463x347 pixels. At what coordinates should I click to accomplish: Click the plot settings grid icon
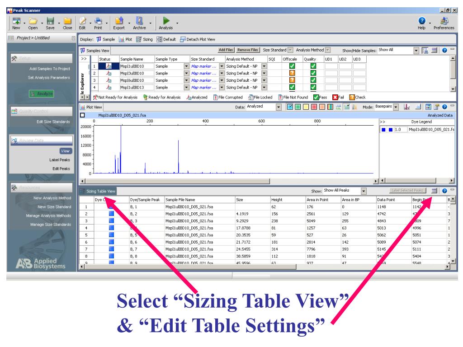click(x=428, y=107)
